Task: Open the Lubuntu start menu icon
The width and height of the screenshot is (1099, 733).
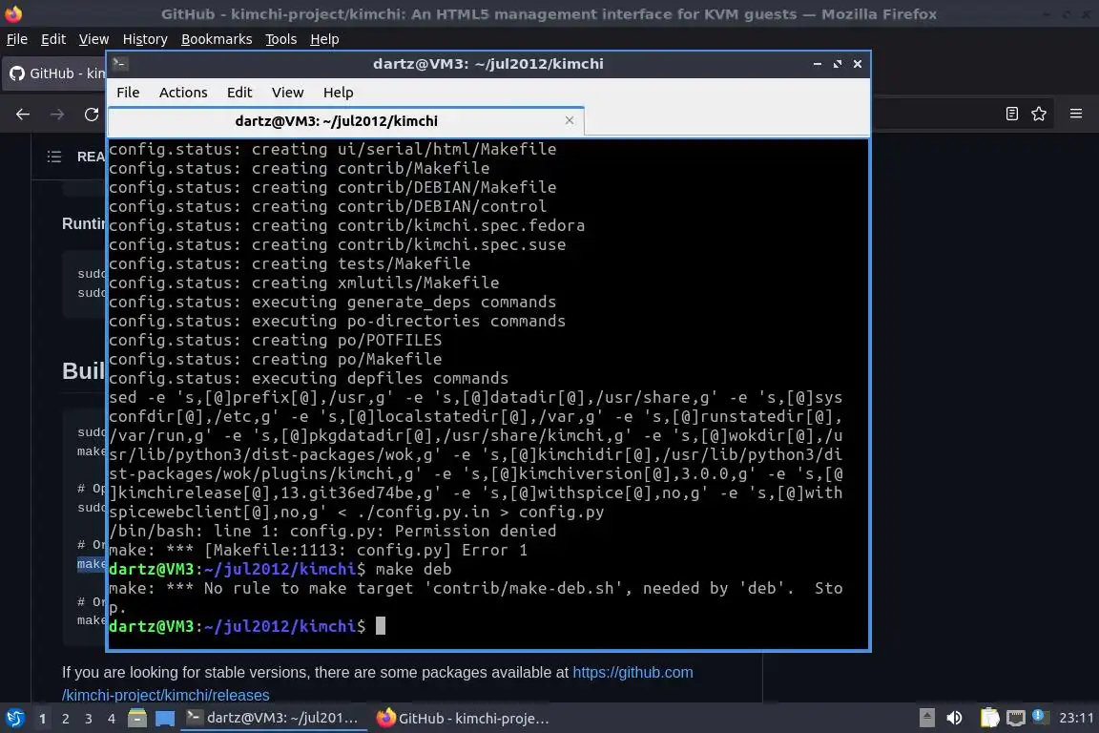Action: coord(14,718)
